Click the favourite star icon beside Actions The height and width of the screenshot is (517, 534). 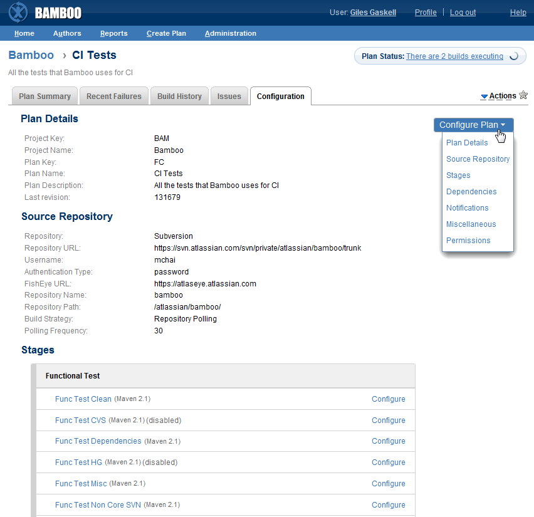[523, 95]
